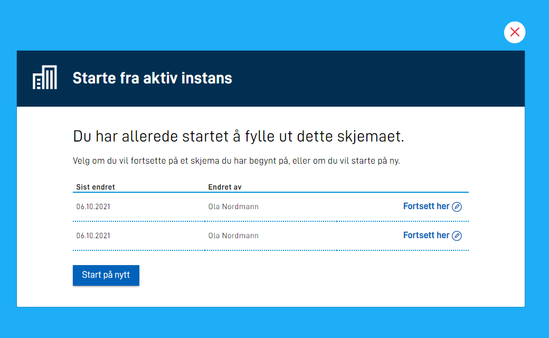This screenshot has height=338, width=549.
Task: Click the 'Velg om du vil fortsette' description
Action: pyautogui.click(x=236, y=161)
